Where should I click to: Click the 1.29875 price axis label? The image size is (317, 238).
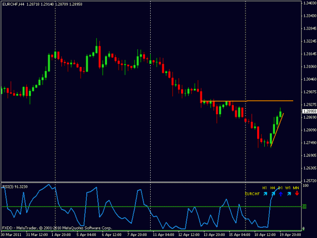tap(310, 92)
